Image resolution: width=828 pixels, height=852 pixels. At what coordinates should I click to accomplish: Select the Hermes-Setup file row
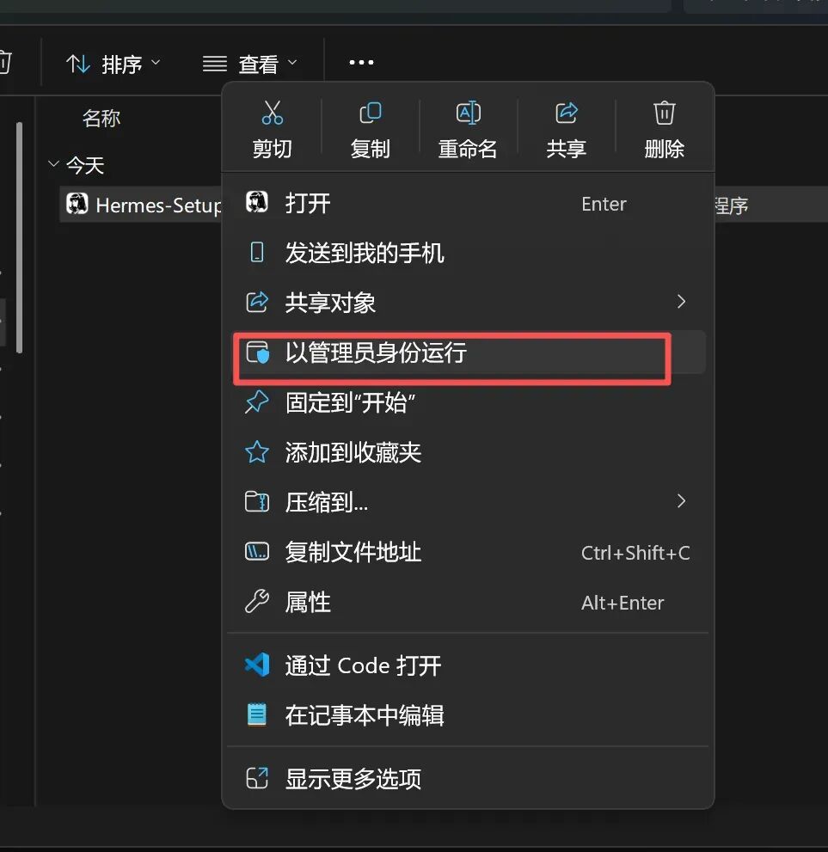(x=141, y=205)
